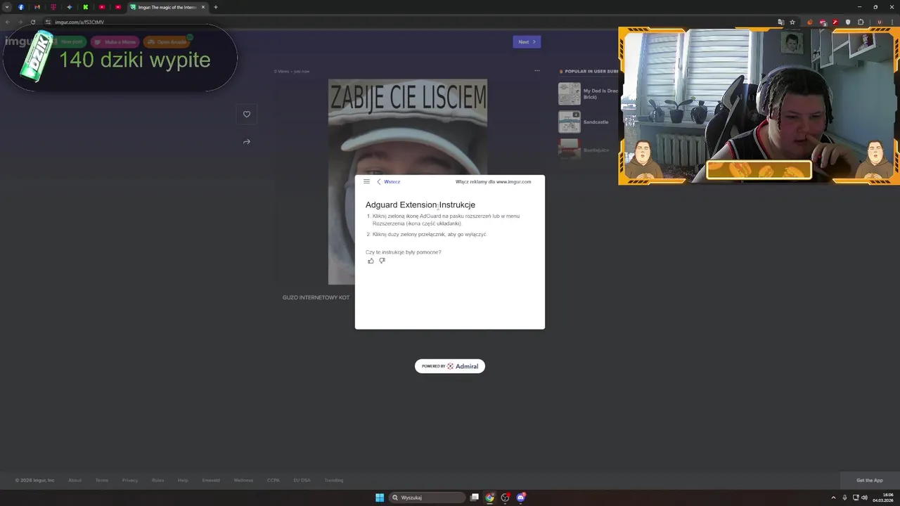Translate this page icon
Viewport: 900px width, 506px height.
point(780,22)
